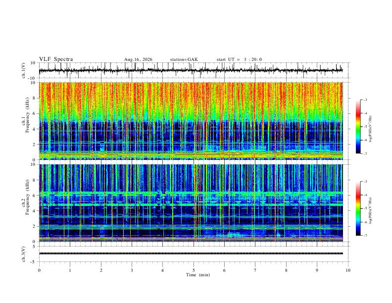Viewport: 392px width, 303px height.
Task: Click the ch.2 spectrogram color scale bar
Action: (x=358, y=208)
